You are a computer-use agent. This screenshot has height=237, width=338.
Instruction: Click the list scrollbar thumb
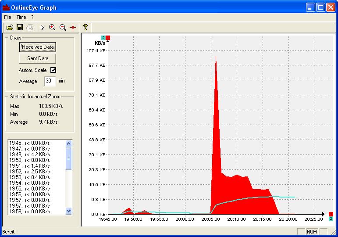click(x=68, y=158)
